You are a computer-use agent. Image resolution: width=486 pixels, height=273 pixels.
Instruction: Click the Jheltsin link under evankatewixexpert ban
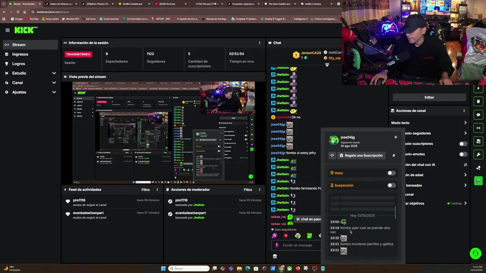pyautogui.click(x=199, y=218)
